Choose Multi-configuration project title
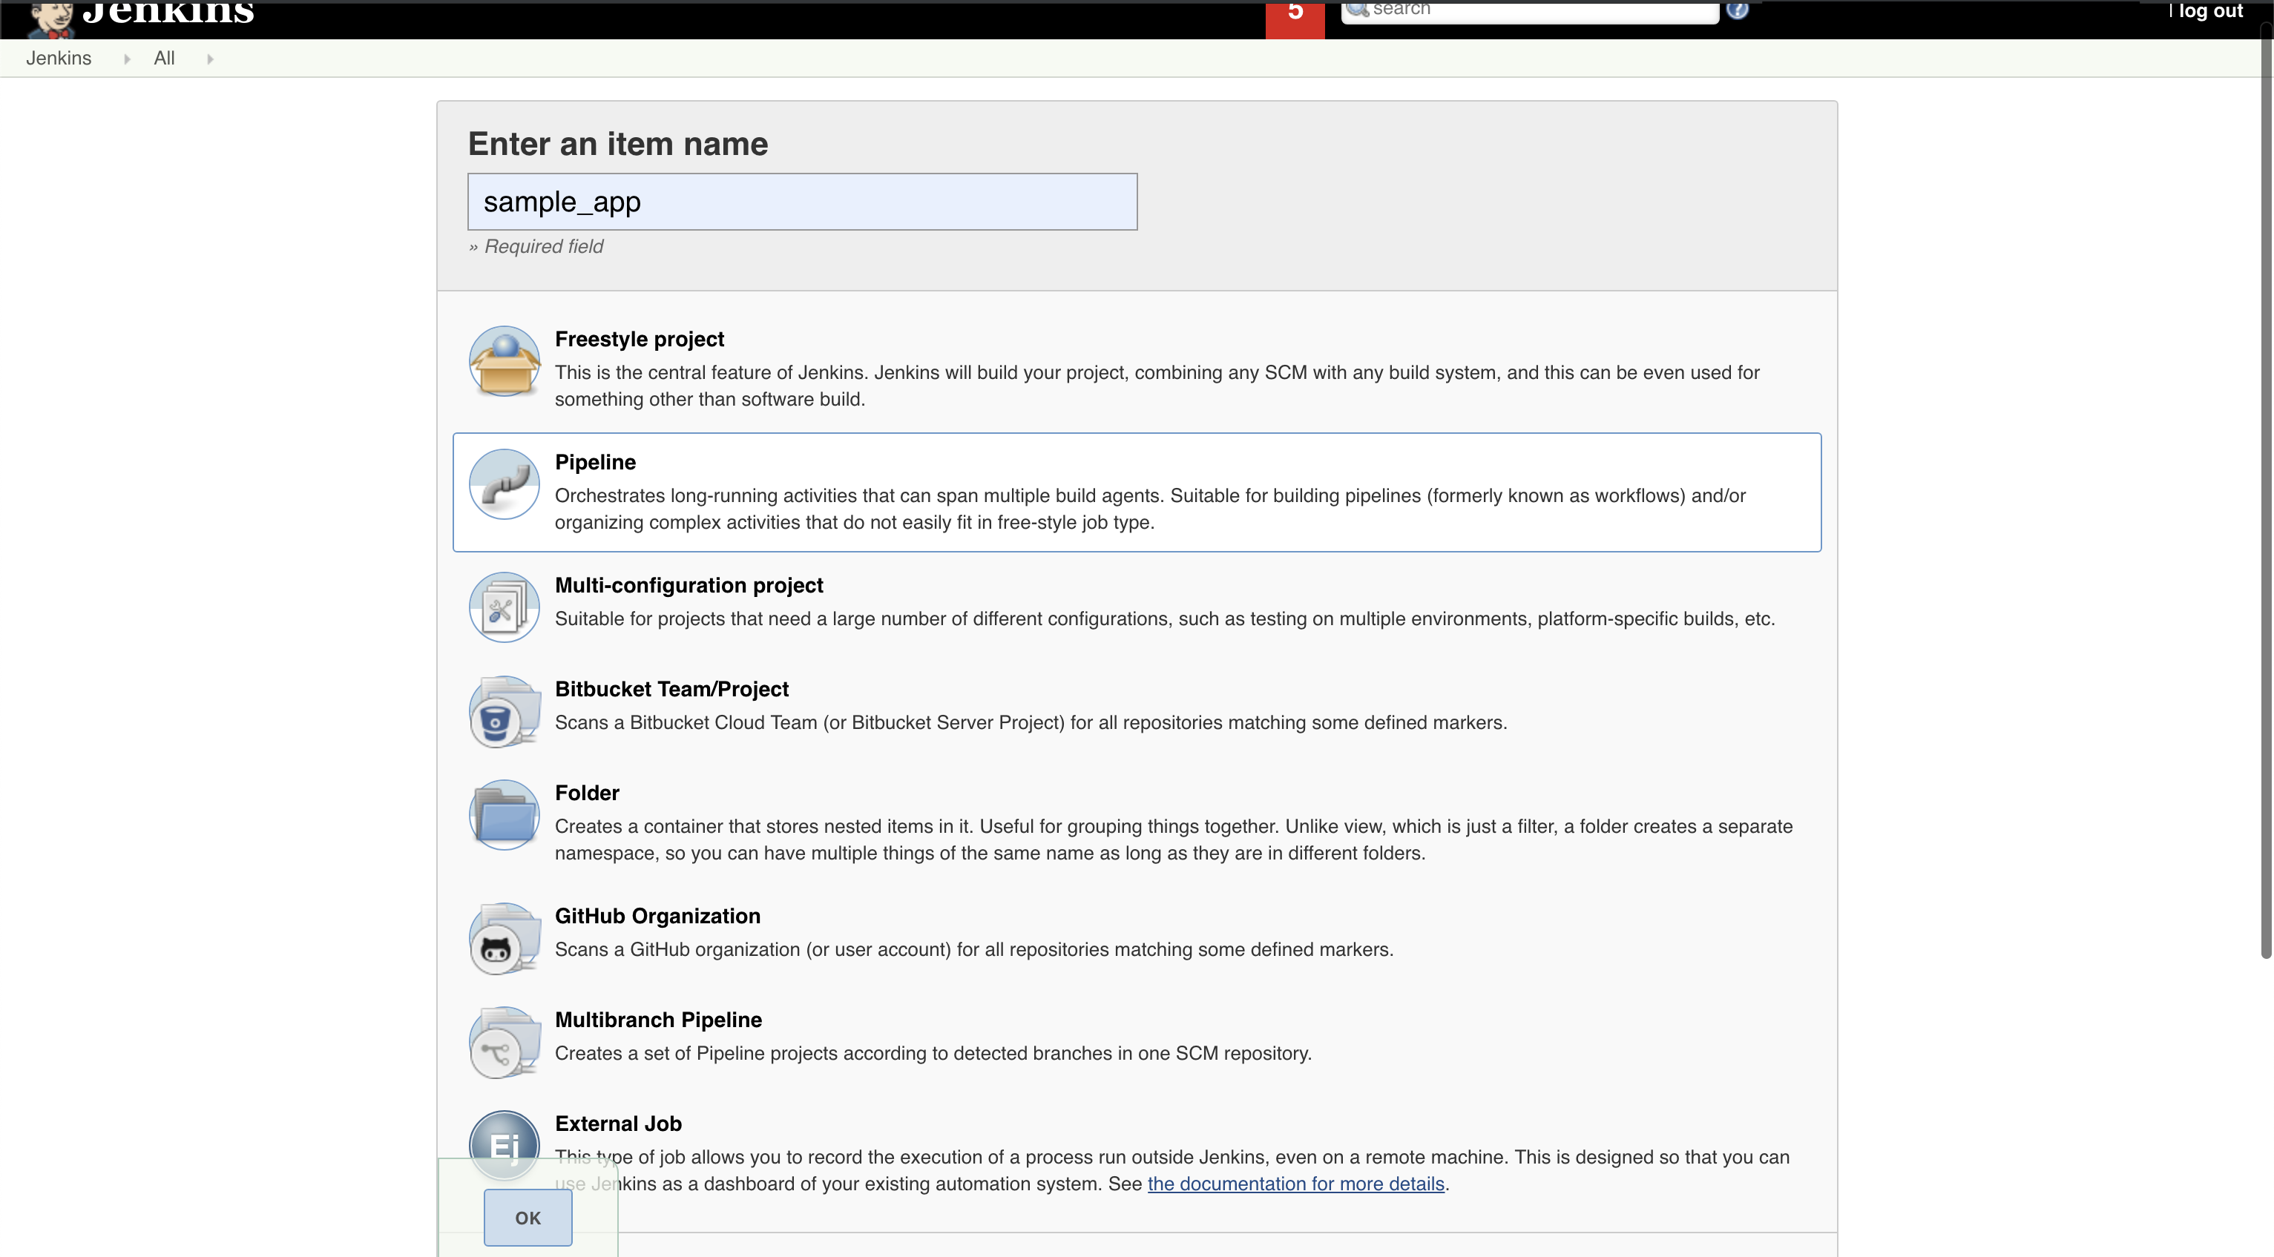 point(689,585)
